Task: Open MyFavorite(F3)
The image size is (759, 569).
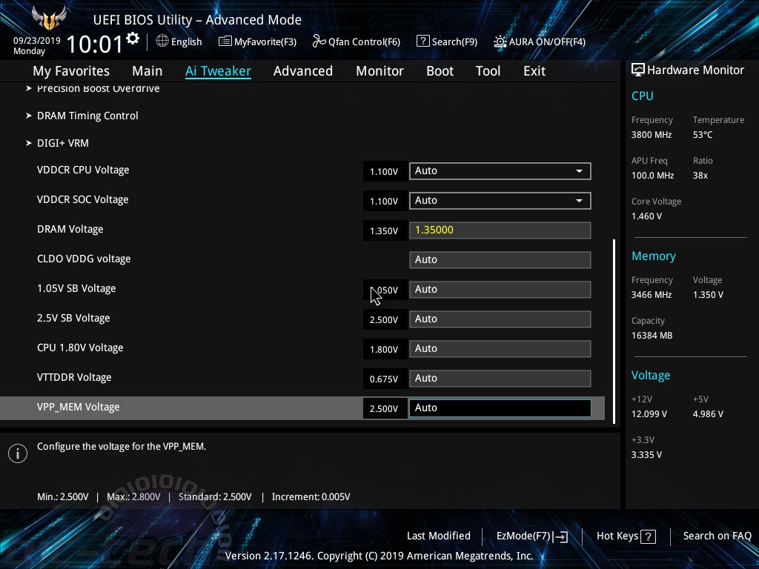Action: click(257, 41)
